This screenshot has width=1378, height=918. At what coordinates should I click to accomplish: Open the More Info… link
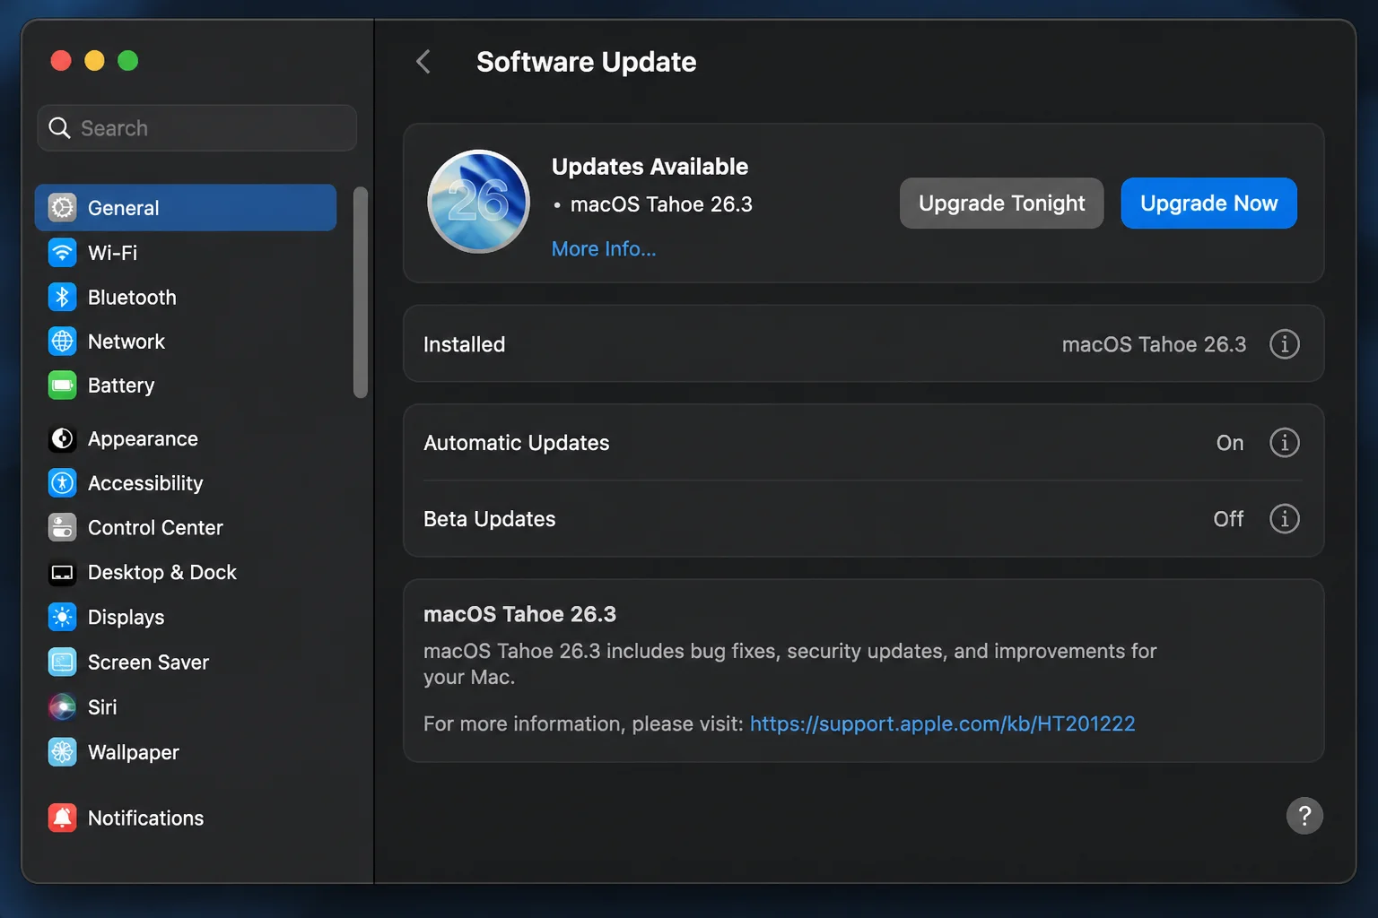click(604, 249)
